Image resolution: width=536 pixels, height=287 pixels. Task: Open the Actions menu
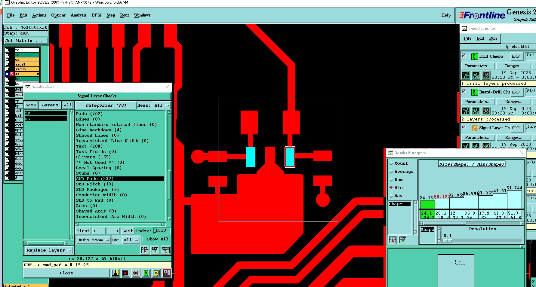click(x=39, y=15)
